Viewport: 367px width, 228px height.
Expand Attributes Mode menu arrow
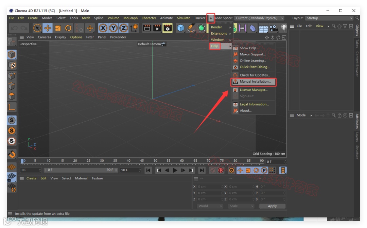pos(311,116)
